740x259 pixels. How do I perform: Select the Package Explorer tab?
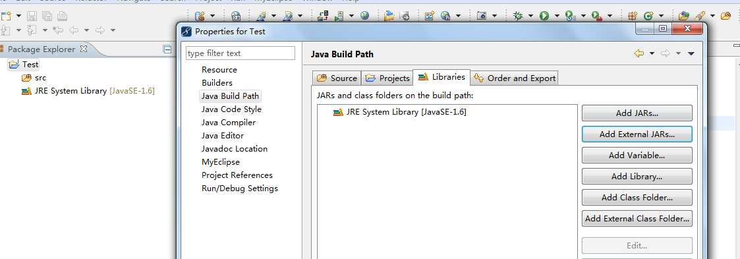42,49
